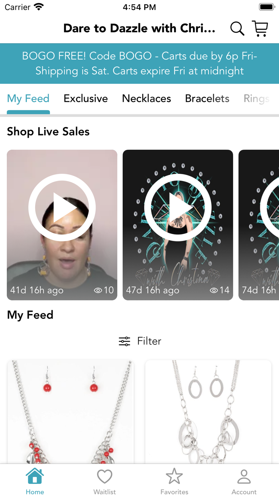This screenshot has width=279, height=497.
Task: Open the Filter options panel
Action: [140, 341]
